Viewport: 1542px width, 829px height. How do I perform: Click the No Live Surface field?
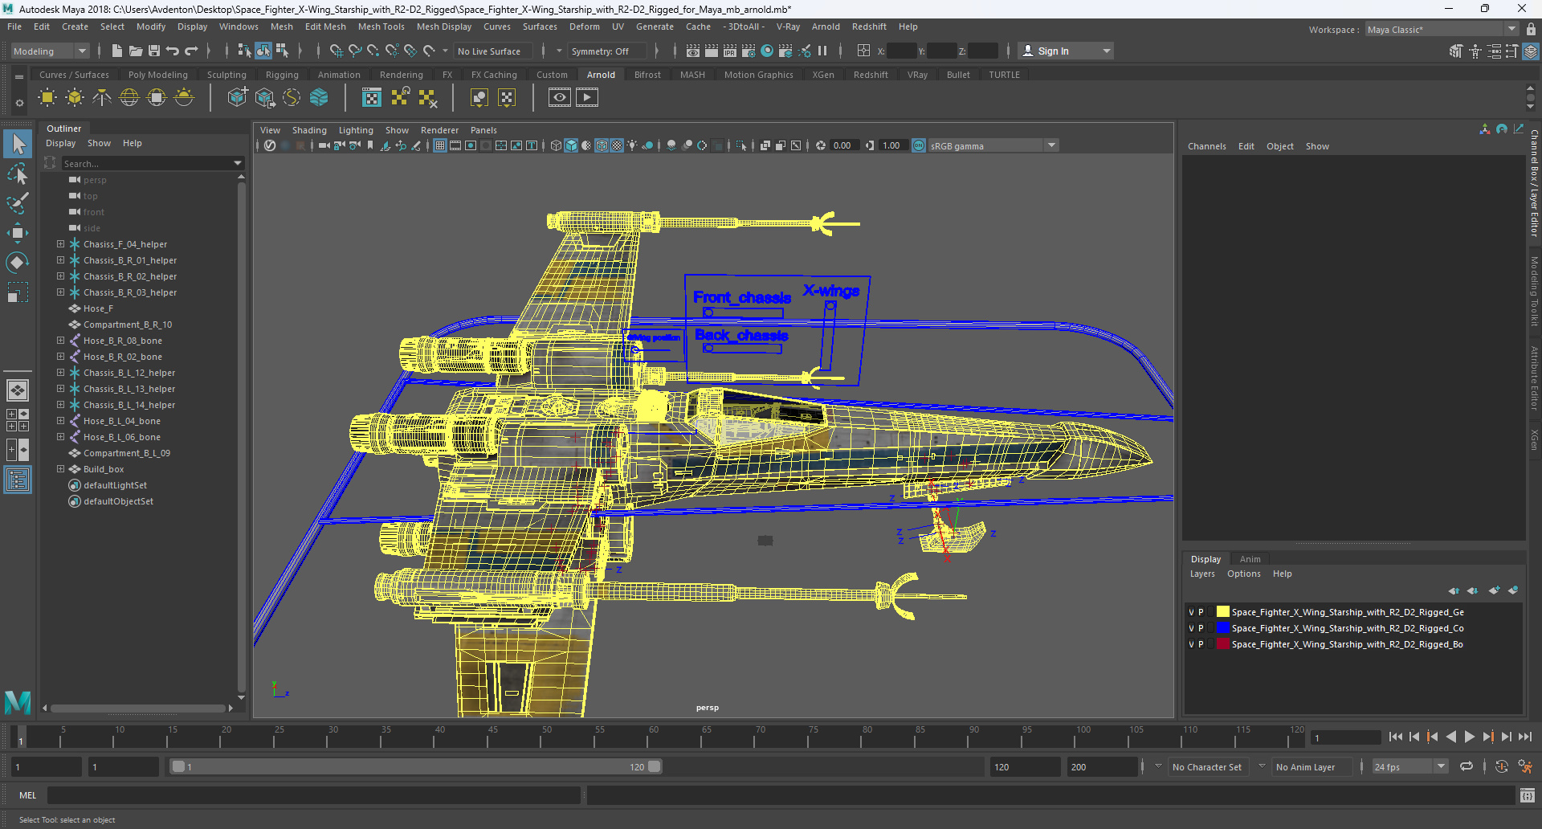(x=493, y=51)
